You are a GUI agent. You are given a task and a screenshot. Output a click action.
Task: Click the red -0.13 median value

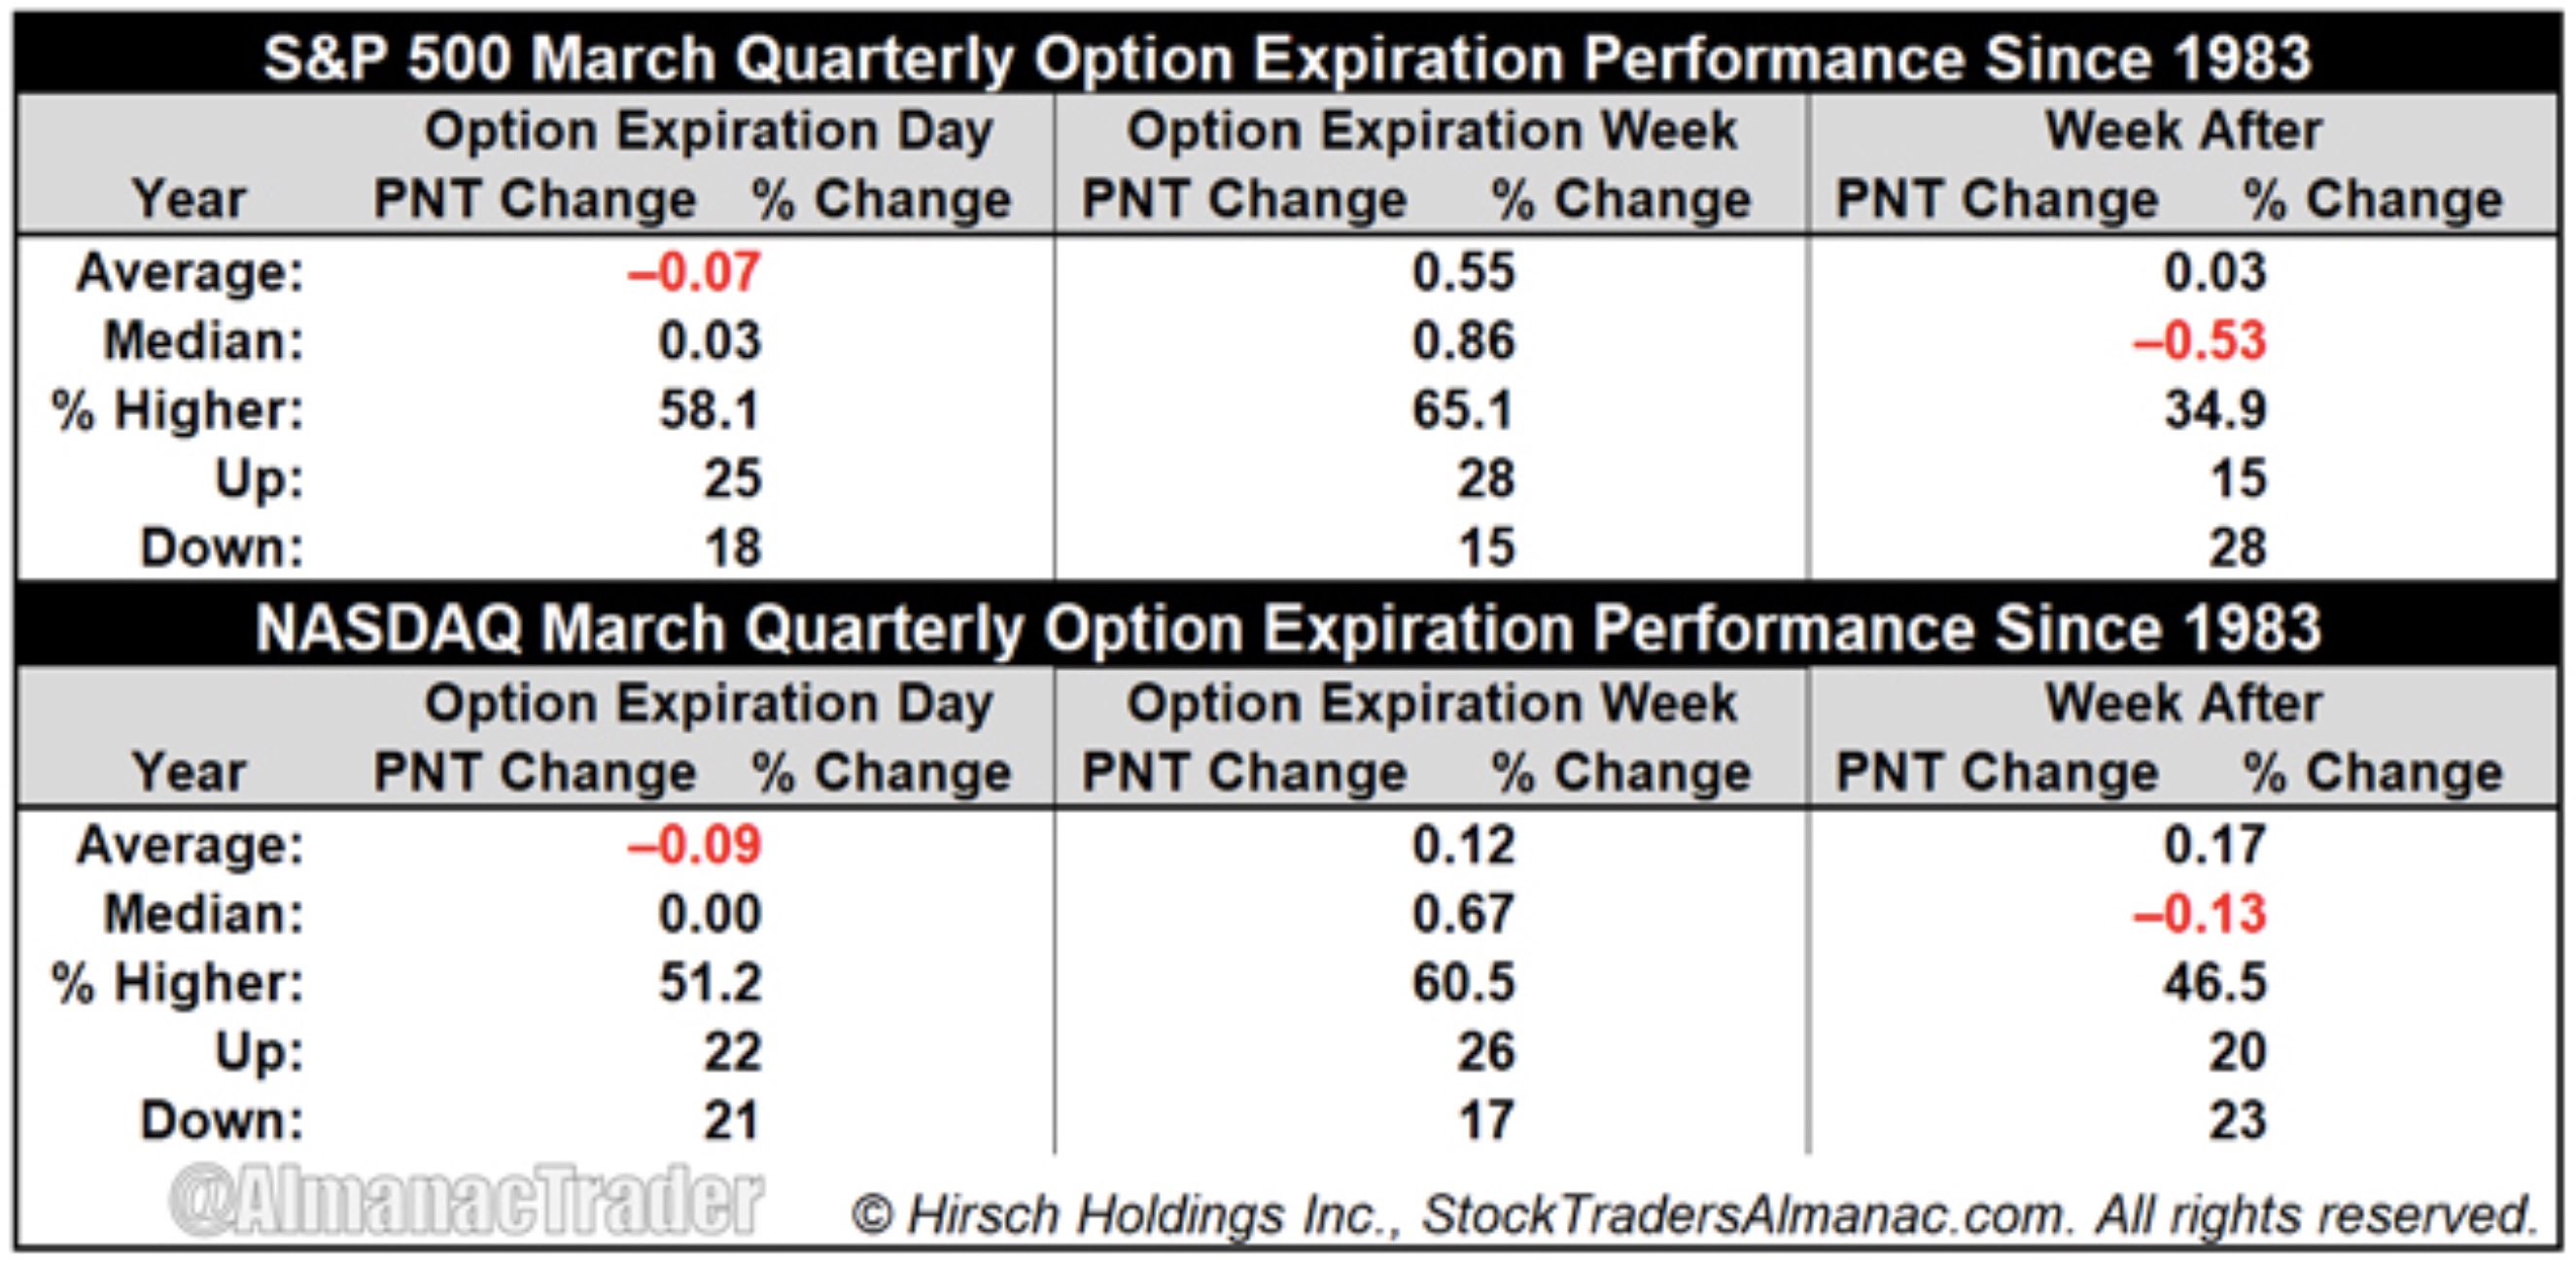click(x=2200, y=914)
